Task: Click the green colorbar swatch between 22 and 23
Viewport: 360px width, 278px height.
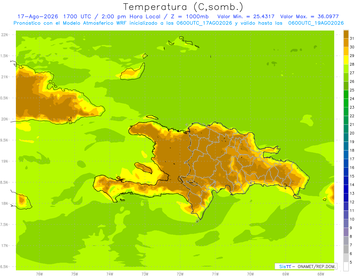Action: (346, 112)
